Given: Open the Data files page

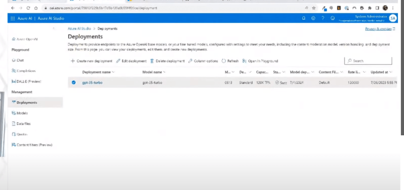Looking at the screenshot, I should click(21, 124).
